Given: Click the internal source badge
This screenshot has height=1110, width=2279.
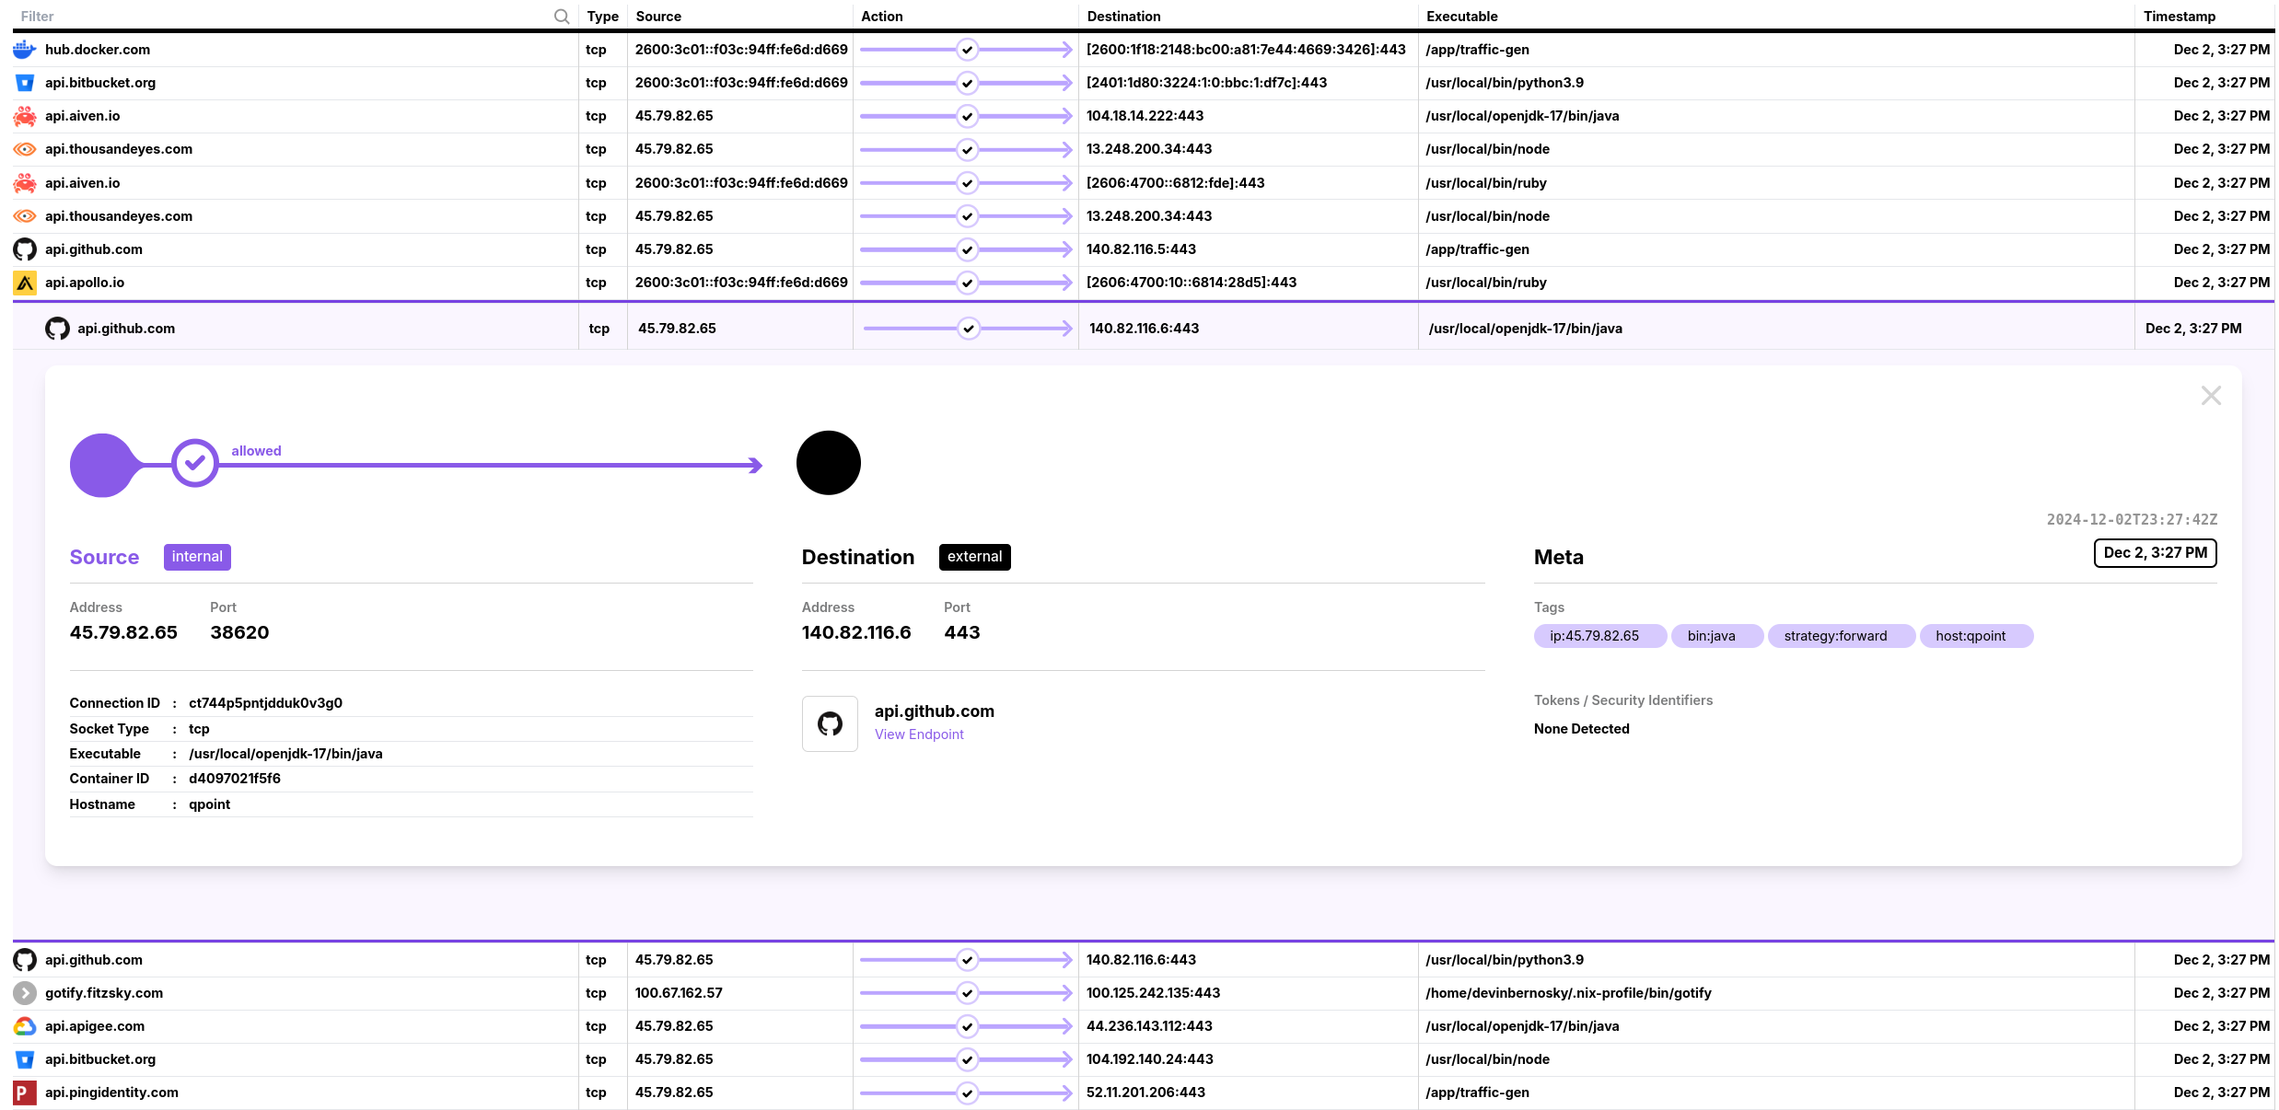Looking at the screenshot, I should tap(197, 557).
